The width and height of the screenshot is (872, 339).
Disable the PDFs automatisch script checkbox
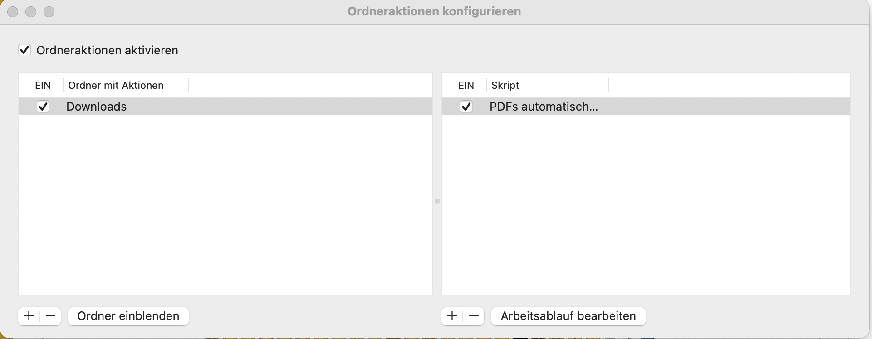coord(466,107)
